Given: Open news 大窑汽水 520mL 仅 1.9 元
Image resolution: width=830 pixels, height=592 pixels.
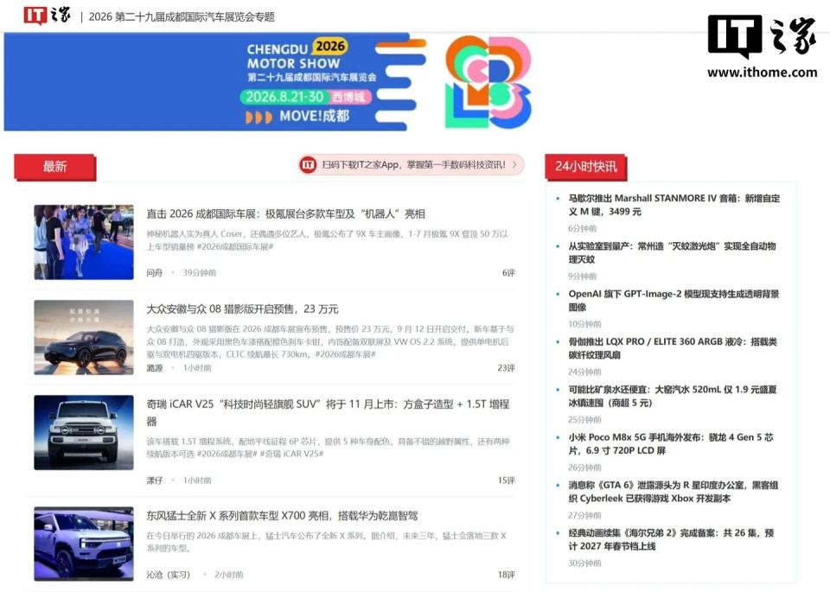Looking at the screenshot, I should coord(673,396).
